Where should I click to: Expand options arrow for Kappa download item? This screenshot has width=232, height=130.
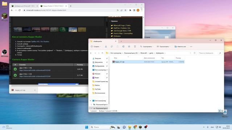35,90
